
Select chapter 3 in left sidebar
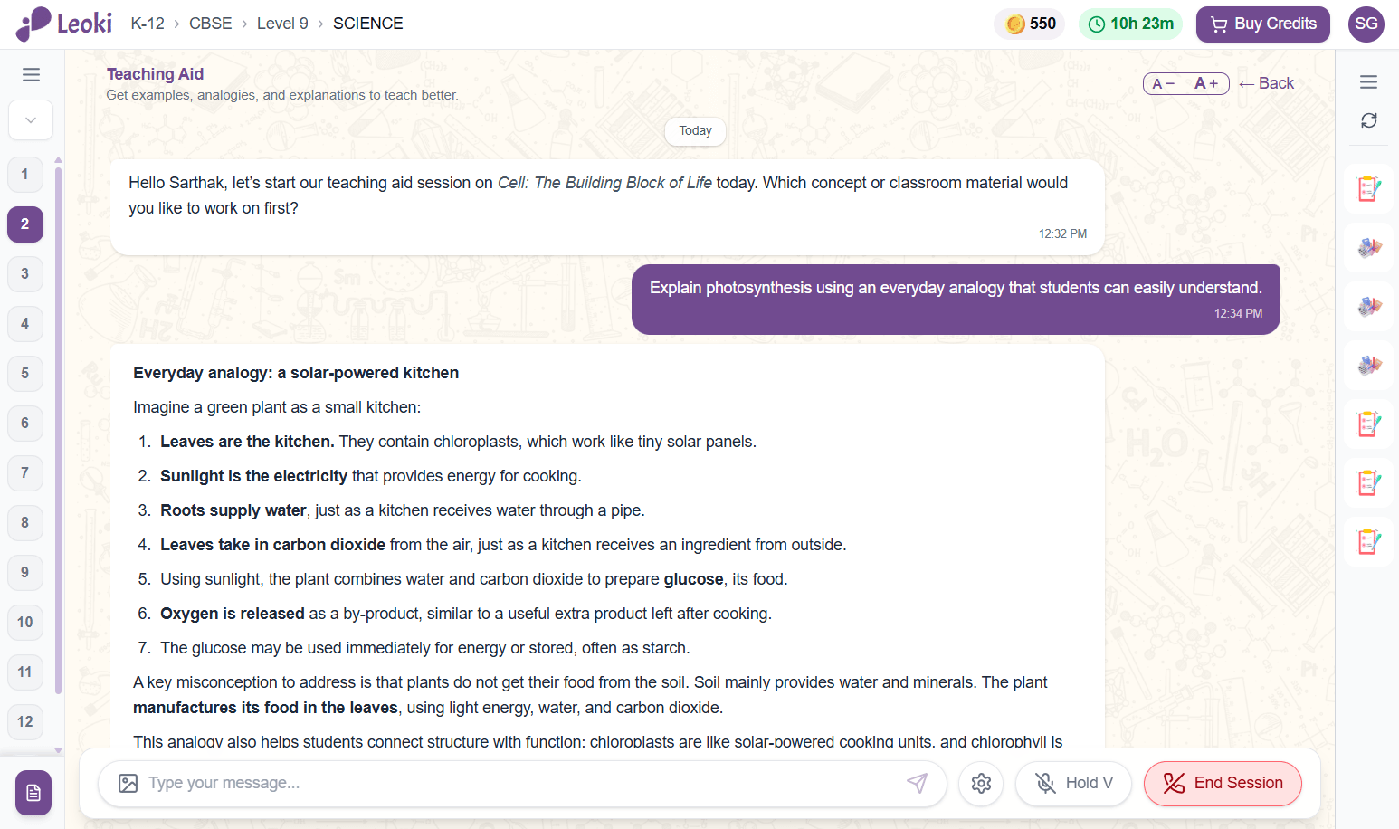[x=25, y=274]
